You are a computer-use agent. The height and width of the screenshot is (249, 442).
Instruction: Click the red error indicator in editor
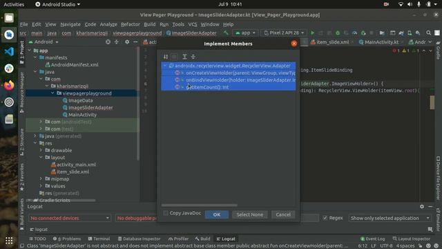click(x=396, y=50)
